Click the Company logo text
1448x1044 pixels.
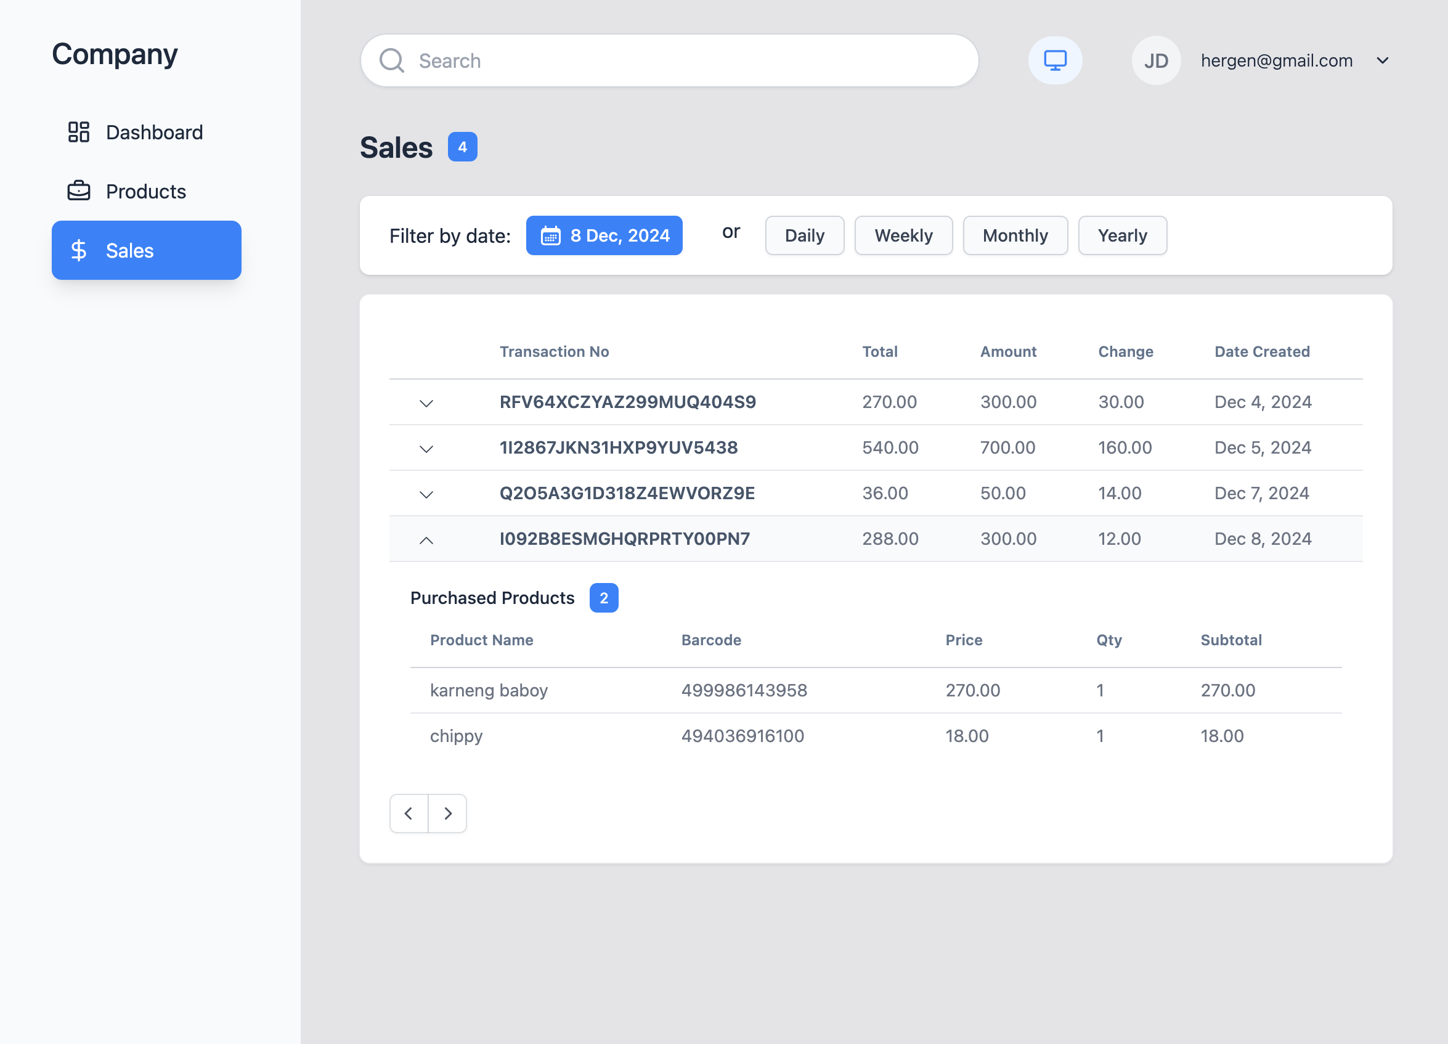click(x=115, y=55)
